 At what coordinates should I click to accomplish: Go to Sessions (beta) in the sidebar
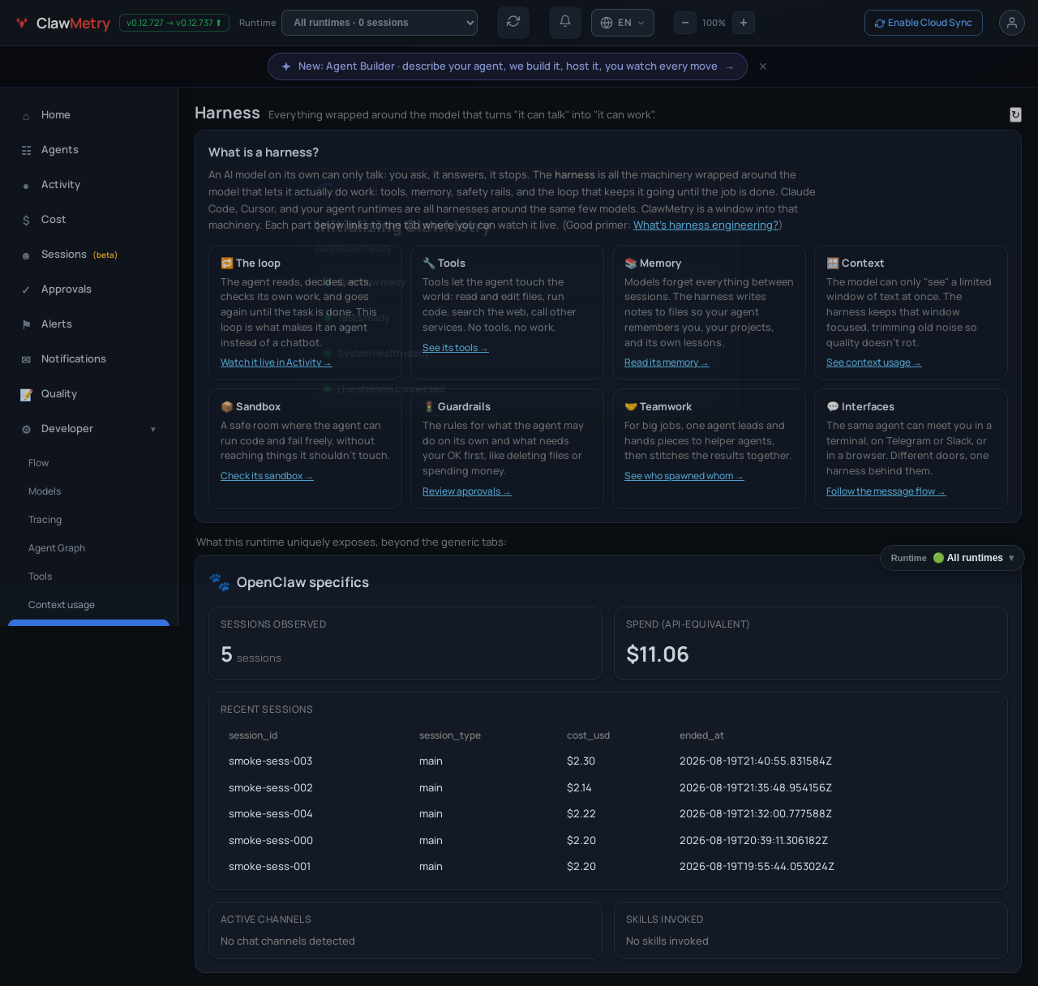click(x=79, y=255)
